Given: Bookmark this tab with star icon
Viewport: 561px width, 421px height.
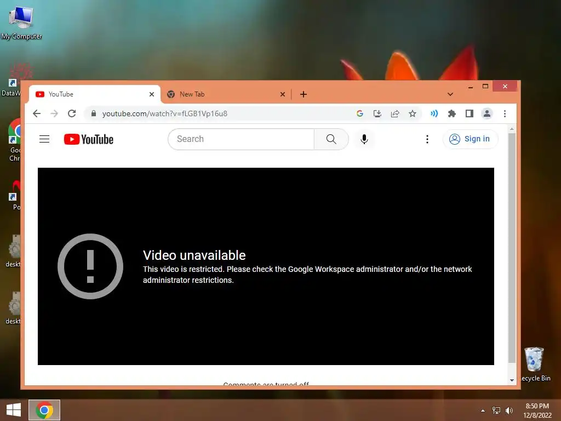Looking at the screenshot, I should 413,113.
